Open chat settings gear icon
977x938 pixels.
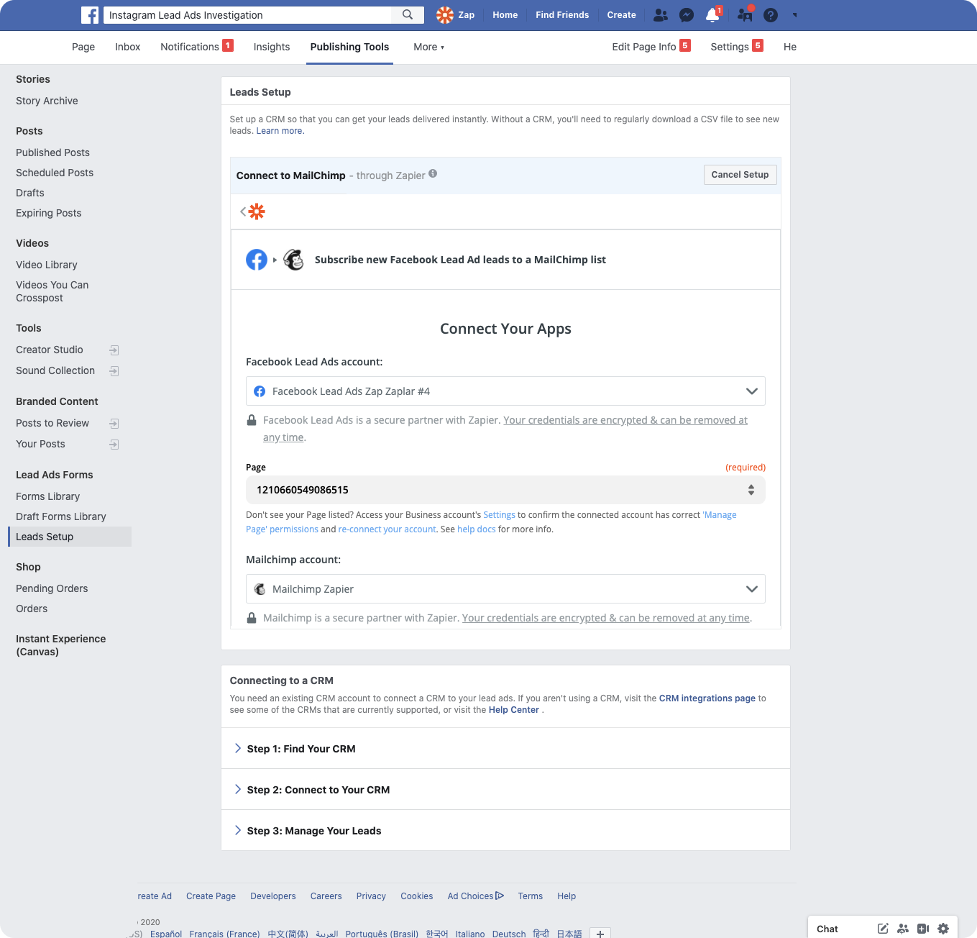(x=943, y=929)
